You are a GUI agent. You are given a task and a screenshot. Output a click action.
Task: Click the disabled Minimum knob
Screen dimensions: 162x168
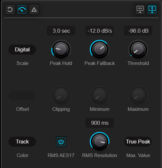[100, 96]
